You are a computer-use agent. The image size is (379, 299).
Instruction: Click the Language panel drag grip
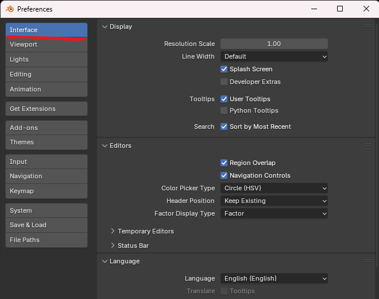point(368,260)
